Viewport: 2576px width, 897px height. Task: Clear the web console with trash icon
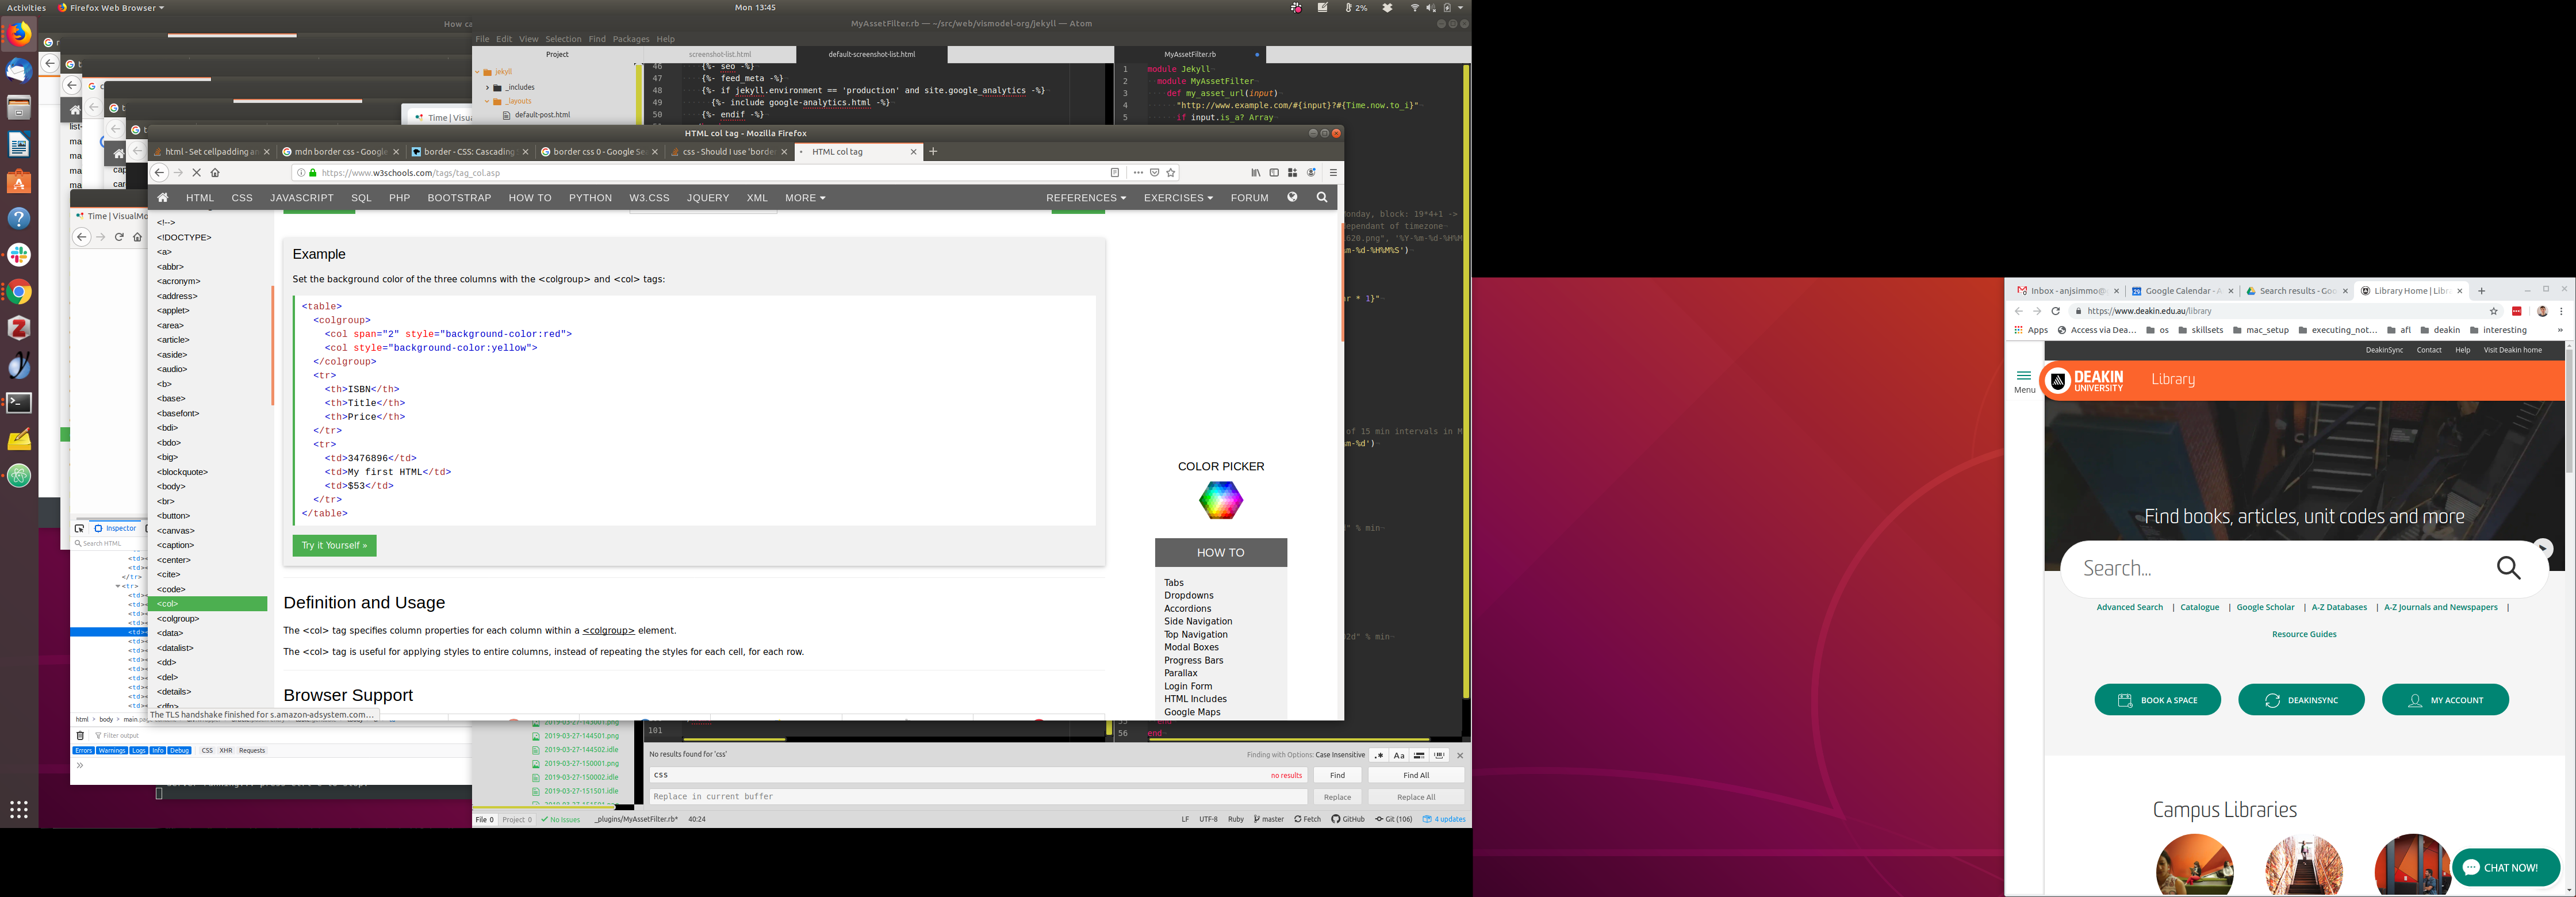click(x=81, y=735)
